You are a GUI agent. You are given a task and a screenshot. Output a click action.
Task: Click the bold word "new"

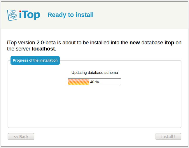(x=135, y=43)
